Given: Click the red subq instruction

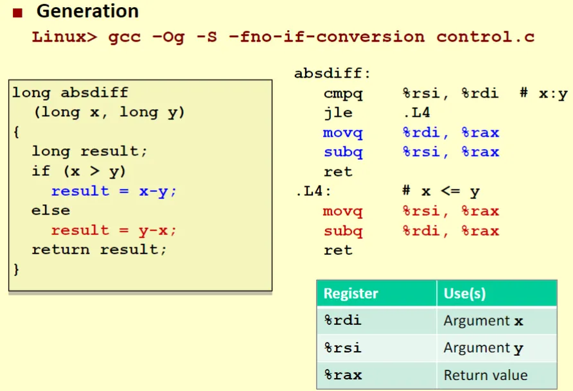Looking at the screenshot, I should [343, 231].
